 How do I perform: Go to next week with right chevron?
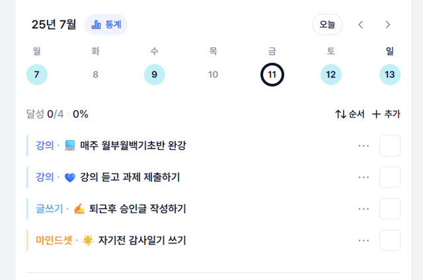388,24
